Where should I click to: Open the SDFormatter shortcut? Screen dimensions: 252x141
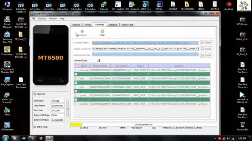pyautogui.click(x=7, y=126)
